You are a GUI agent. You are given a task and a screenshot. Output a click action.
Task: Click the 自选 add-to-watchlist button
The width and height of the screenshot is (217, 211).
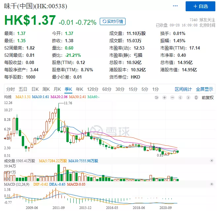tap(200, 6)
